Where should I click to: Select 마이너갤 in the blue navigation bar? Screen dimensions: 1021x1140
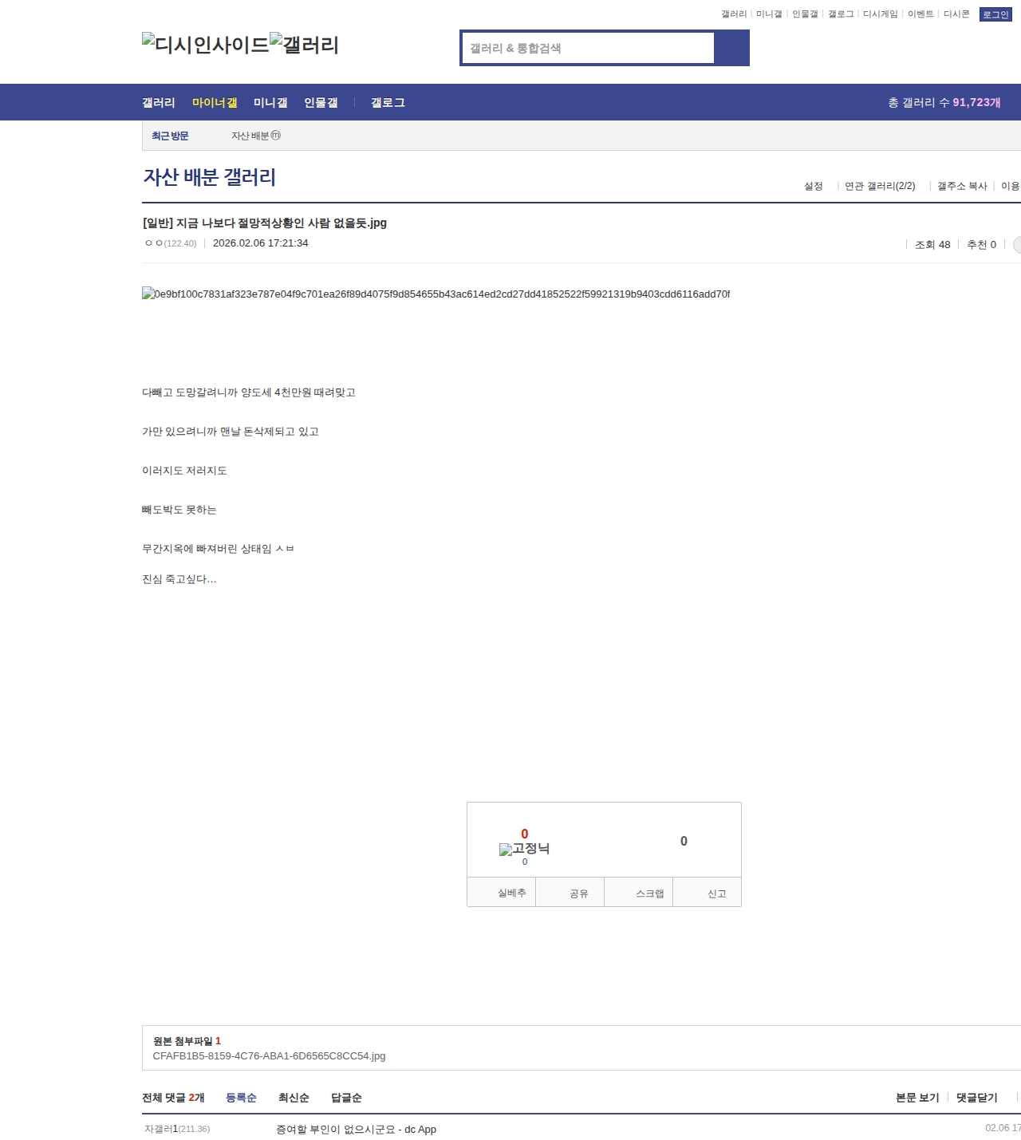[215, 103]
